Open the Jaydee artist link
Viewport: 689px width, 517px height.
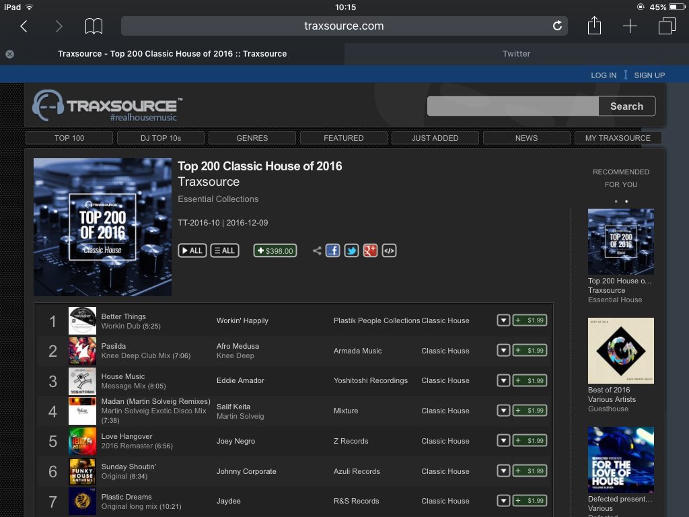click(x=229, y=501)
